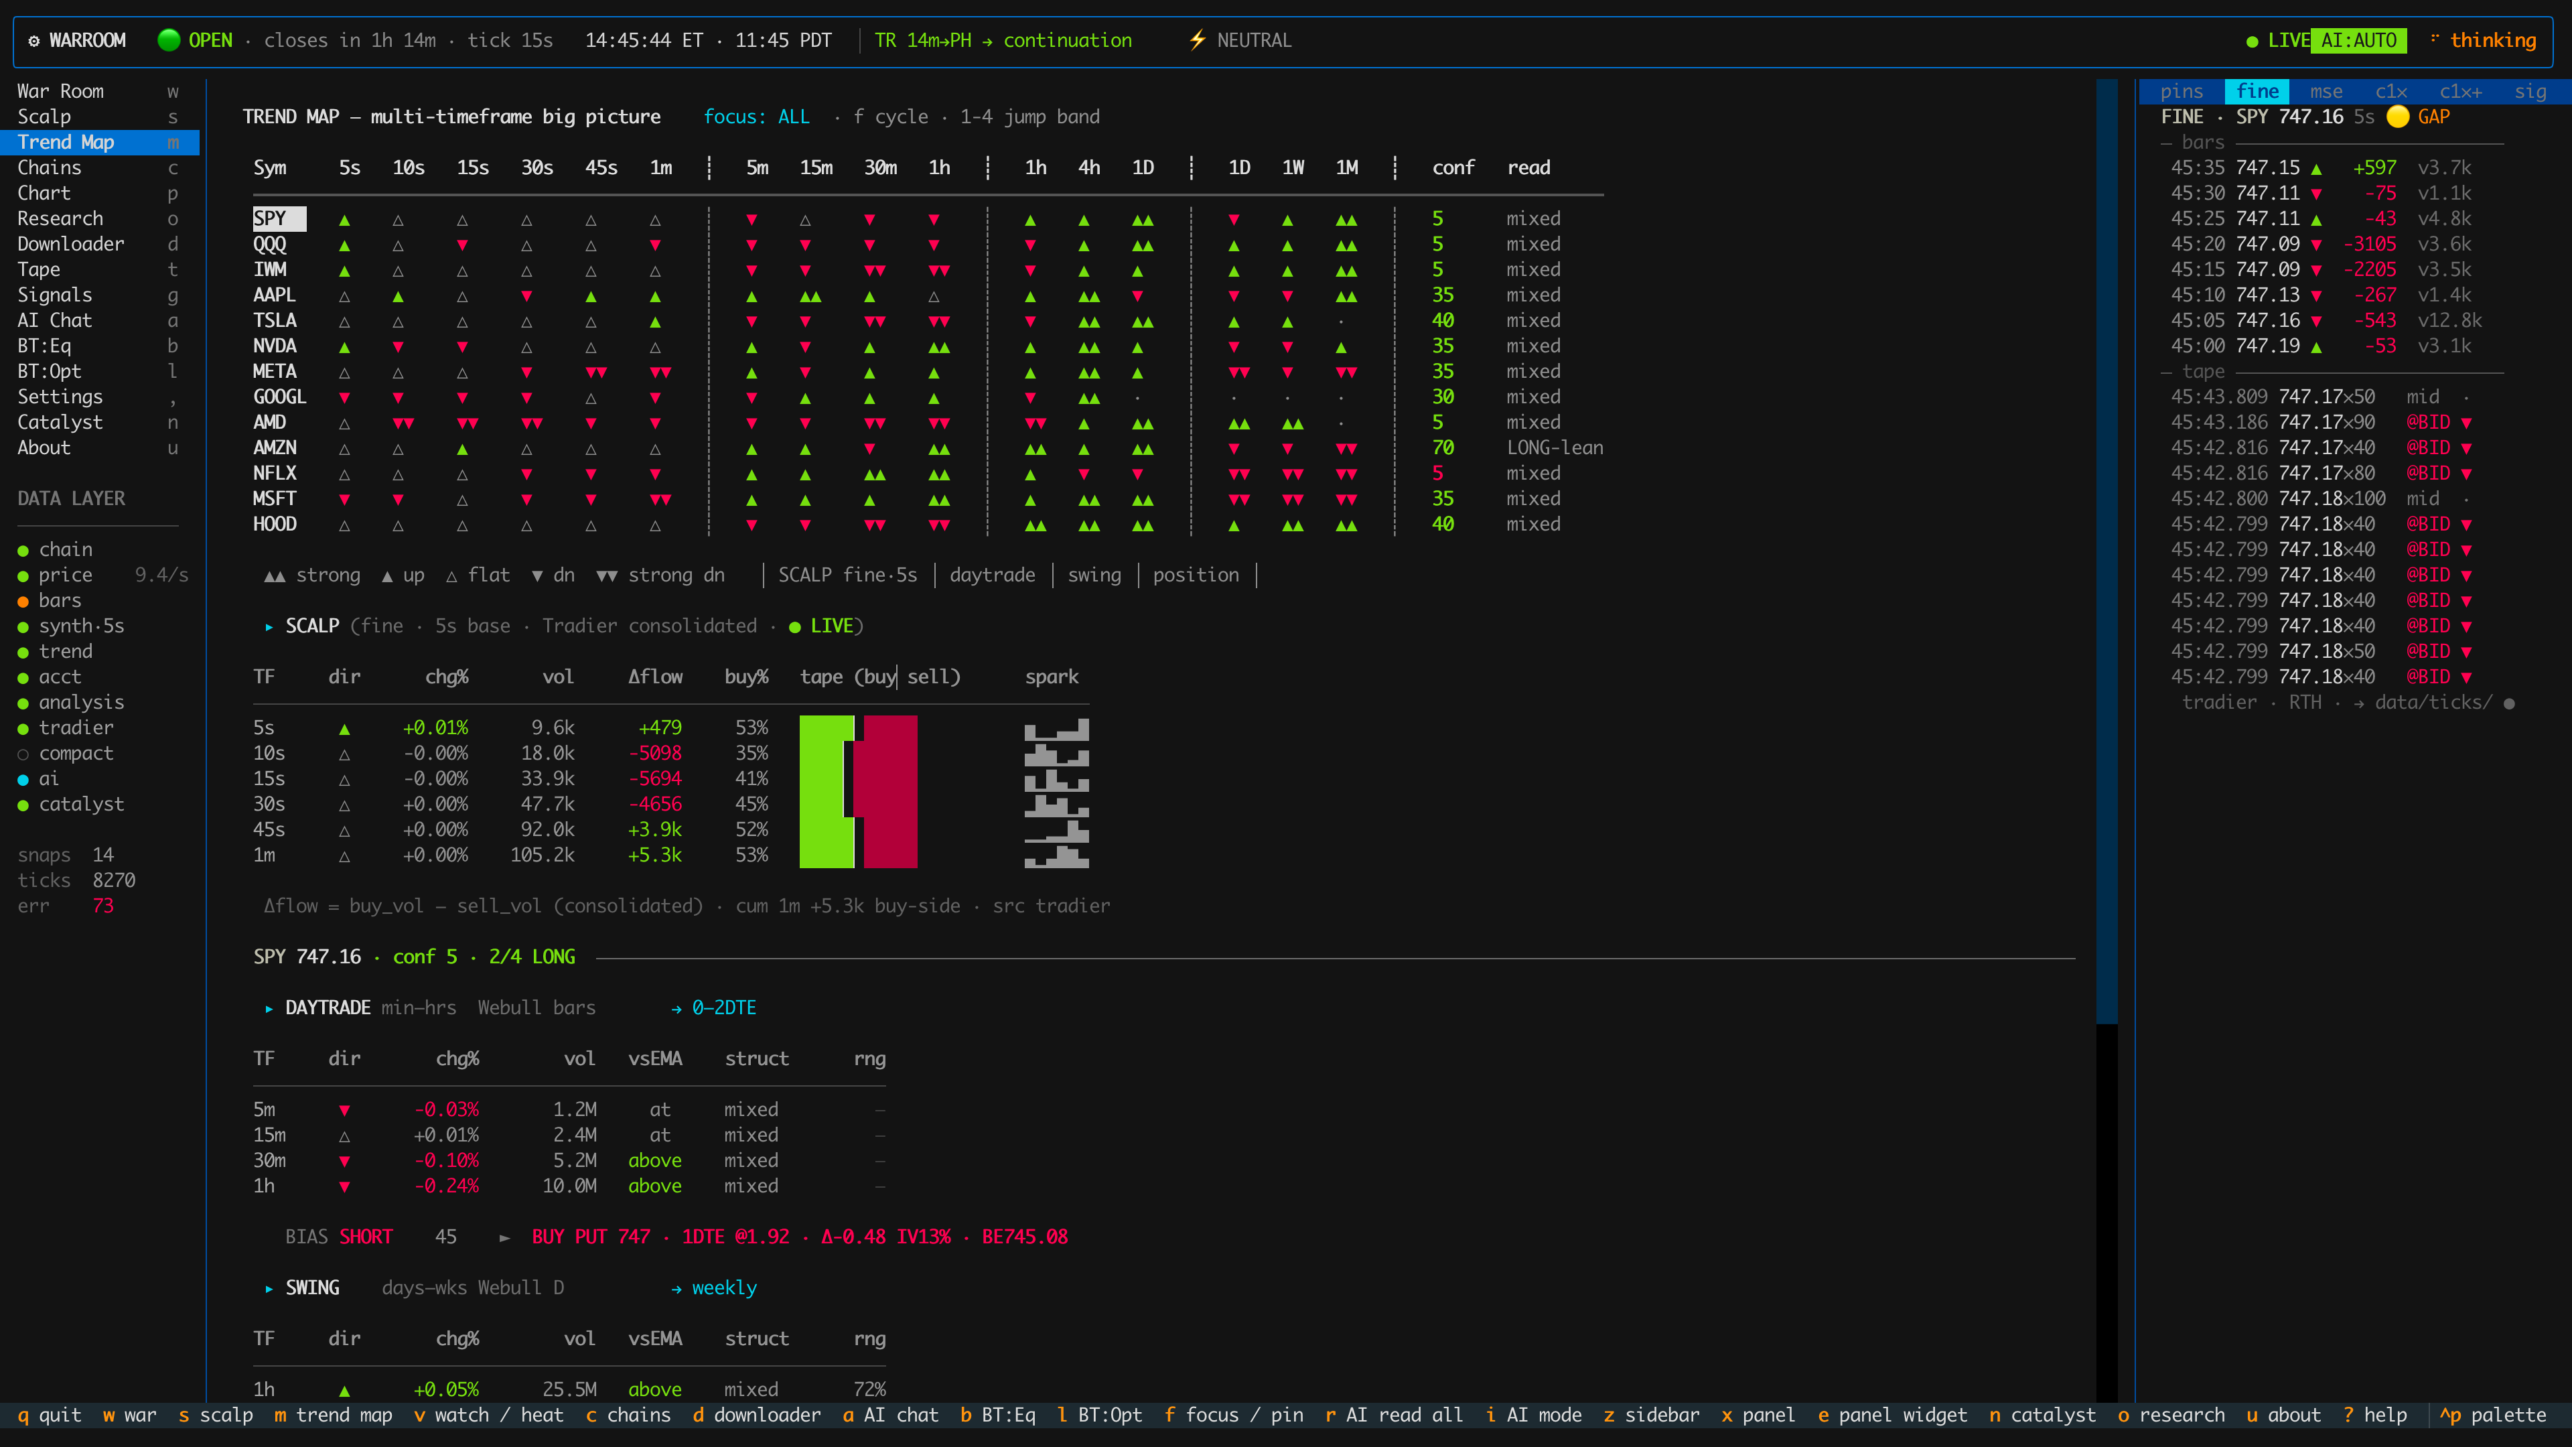Click the tradier data layer status dot

pyautogui.click(x=23, y=729)
